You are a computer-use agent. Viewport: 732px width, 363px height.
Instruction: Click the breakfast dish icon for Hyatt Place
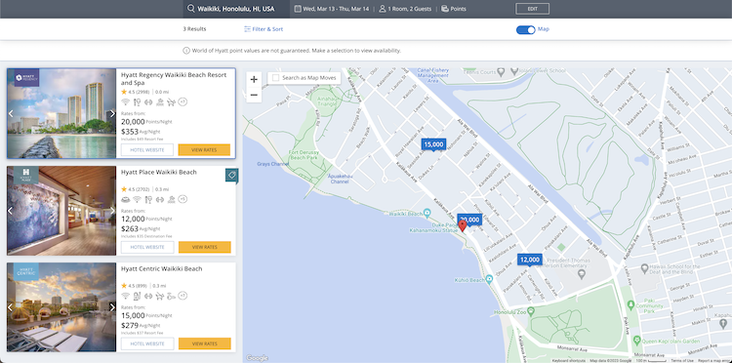click(125, 199)
